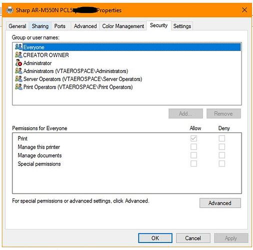This screenshot has width=253, height=250.
Task: Click the printer icon in title bar
Action: click(9, 10)
